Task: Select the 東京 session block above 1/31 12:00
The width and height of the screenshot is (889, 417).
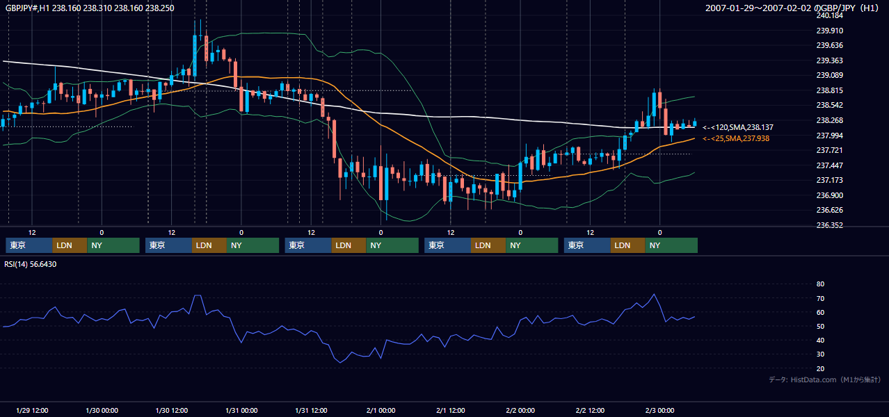Action: point(308,245)
